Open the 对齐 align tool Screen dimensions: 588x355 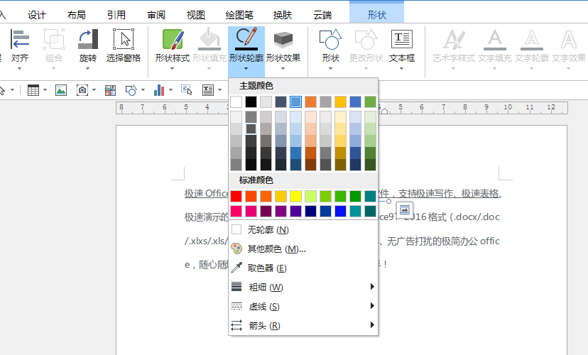(x=19, y=49)
